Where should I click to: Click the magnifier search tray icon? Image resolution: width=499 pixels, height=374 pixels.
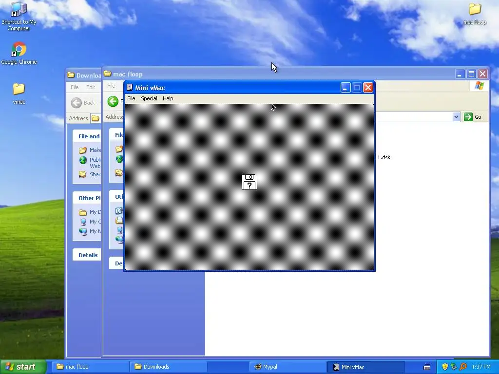tap(463, 367)
